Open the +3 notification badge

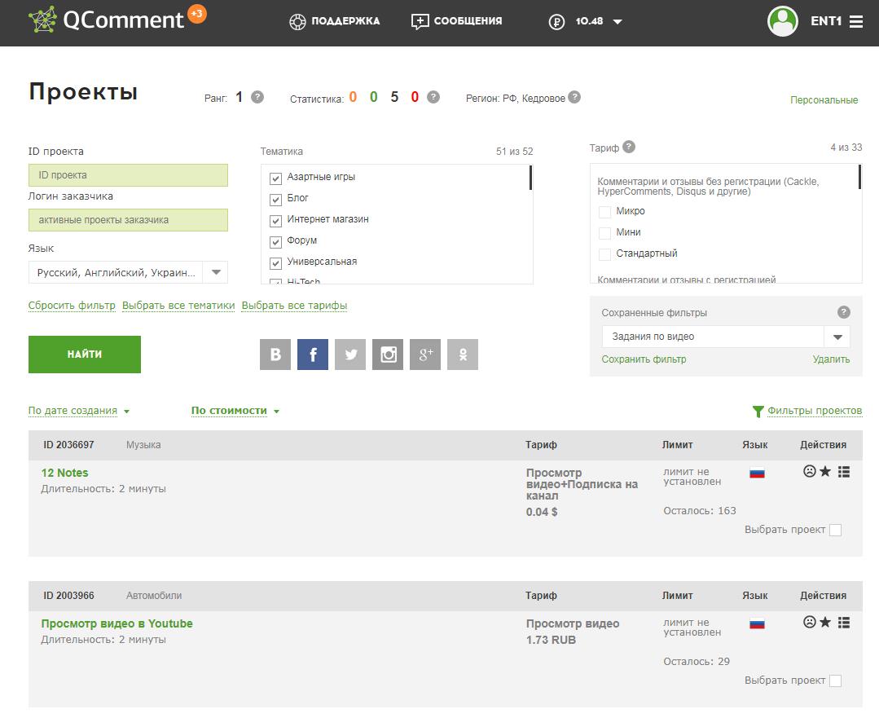tap(197, 14)
